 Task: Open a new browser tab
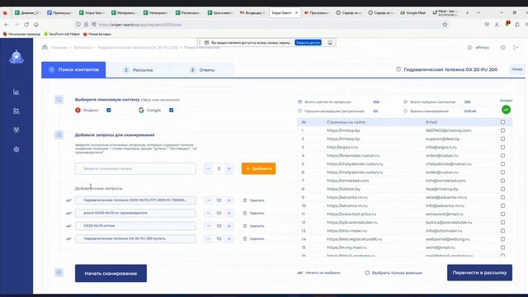click(x=468, y=12)
